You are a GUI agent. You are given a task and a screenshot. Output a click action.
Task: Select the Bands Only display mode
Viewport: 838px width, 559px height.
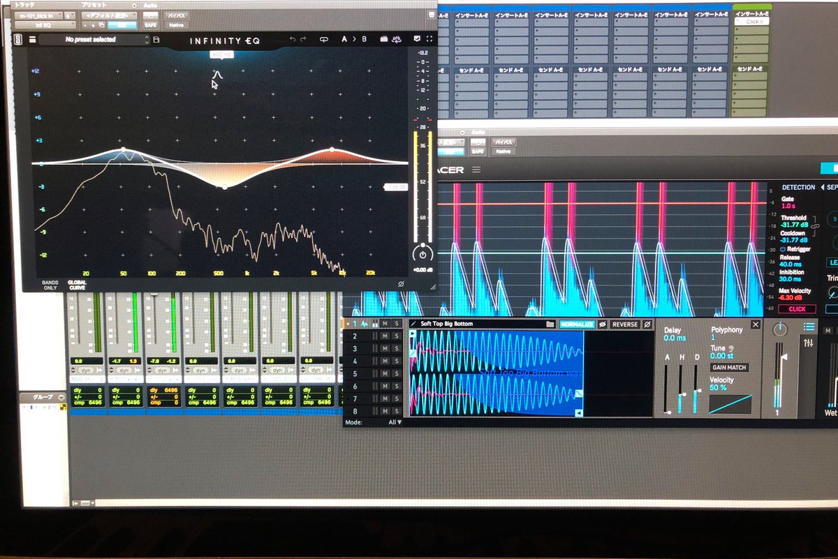point(50,284)
